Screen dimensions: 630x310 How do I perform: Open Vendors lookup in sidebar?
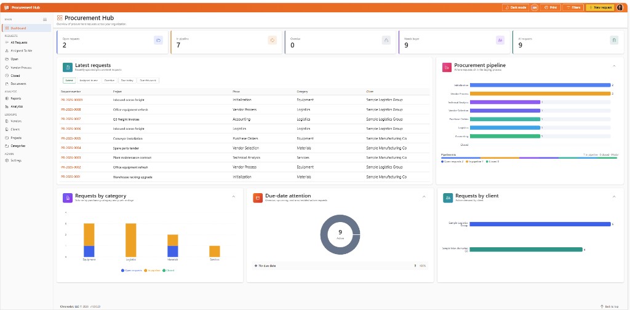pos(26,121)
